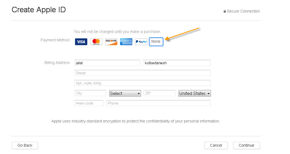Viewport: 290px width, 154px height.
Task: Click the Apt., suite, bldg. field
Action: pyautogui.click(x=142, y=83)
